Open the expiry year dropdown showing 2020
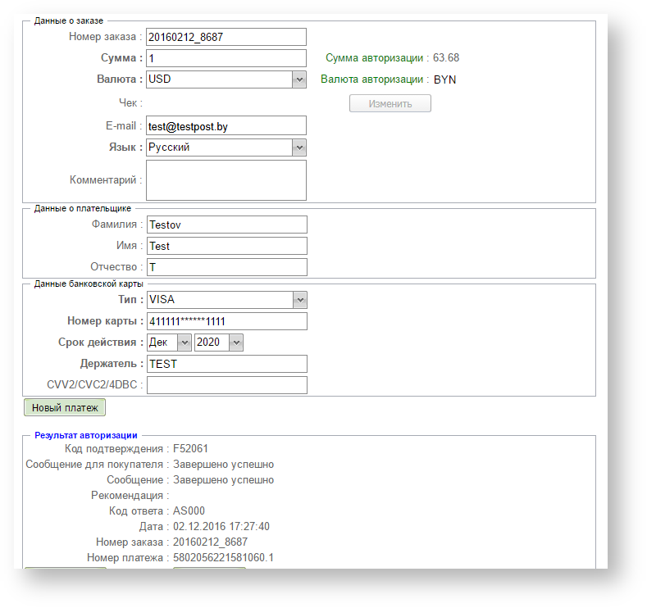Viewport: 647px width, 608px height. click(219, 343)
